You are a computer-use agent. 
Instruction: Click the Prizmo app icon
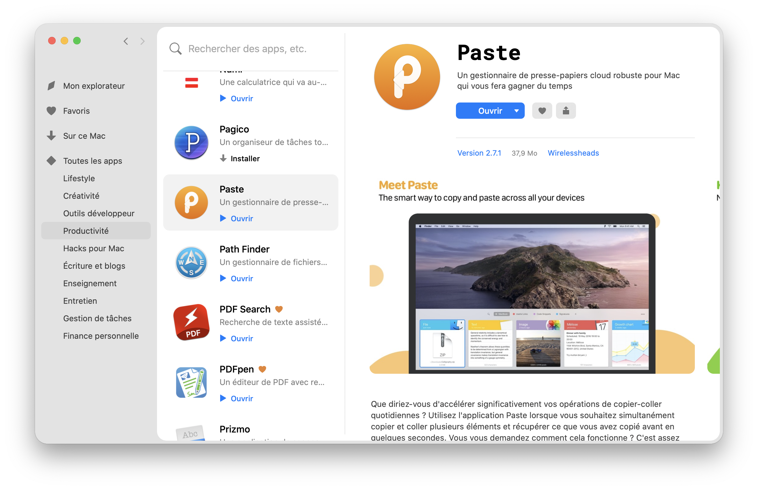(190, 433)
